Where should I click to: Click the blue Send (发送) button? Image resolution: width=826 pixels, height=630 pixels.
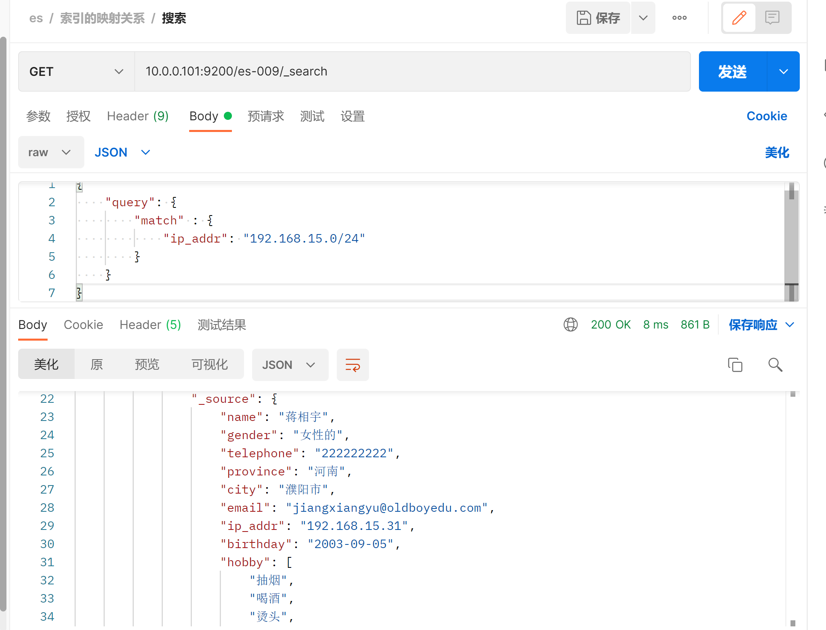(732, 71)
